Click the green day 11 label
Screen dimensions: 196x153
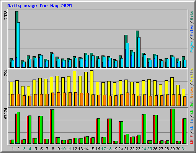(69, 149)
